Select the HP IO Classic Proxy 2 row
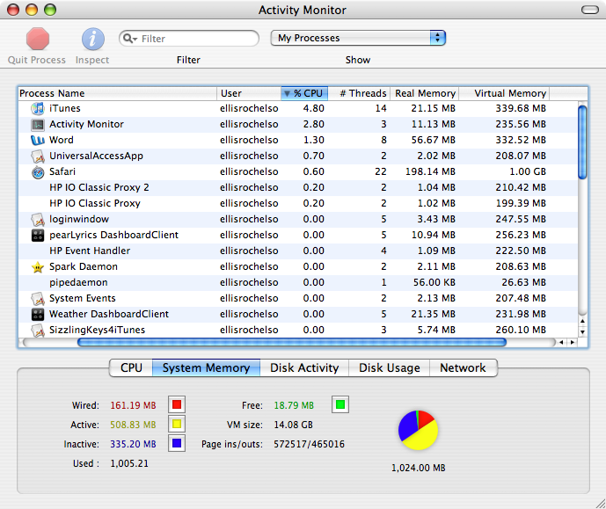 pos(298,188)
